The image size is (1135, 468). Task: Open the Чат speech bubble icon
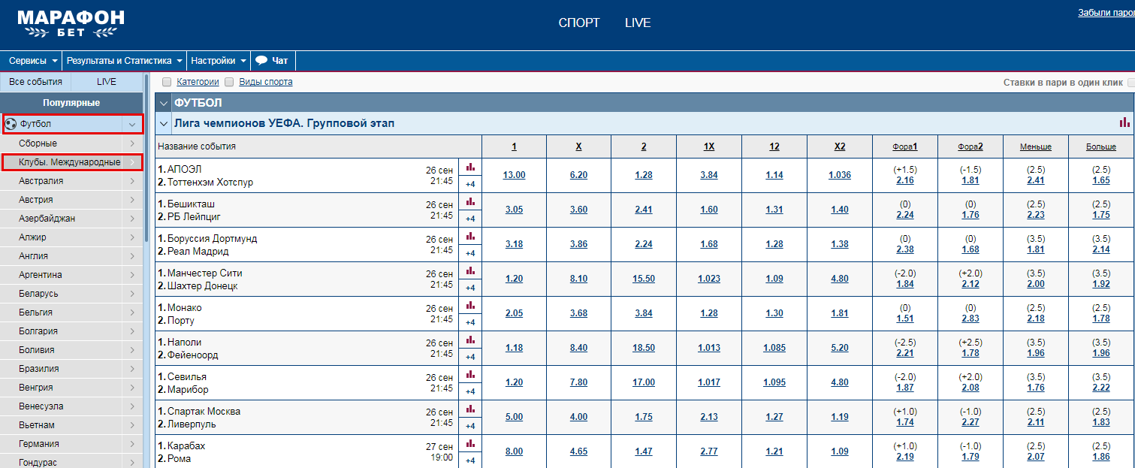(261, 61)
